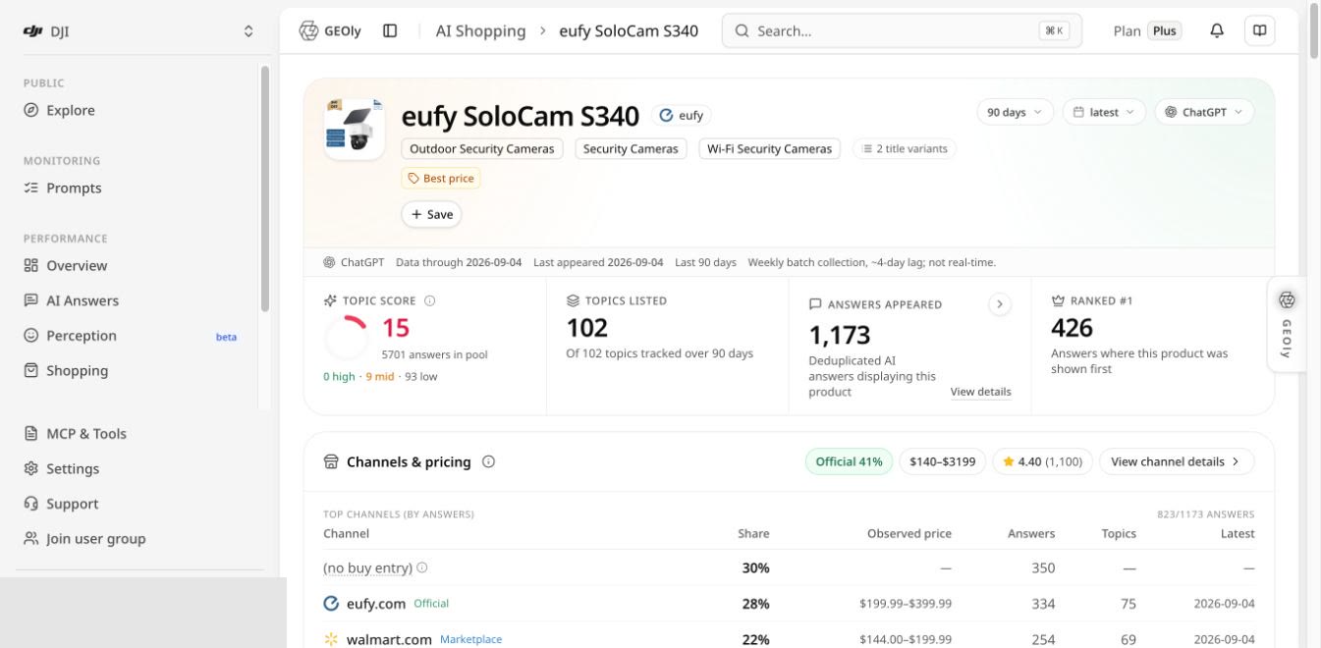Select Outdoor Security Cameras tag

[x=482, y=149]
